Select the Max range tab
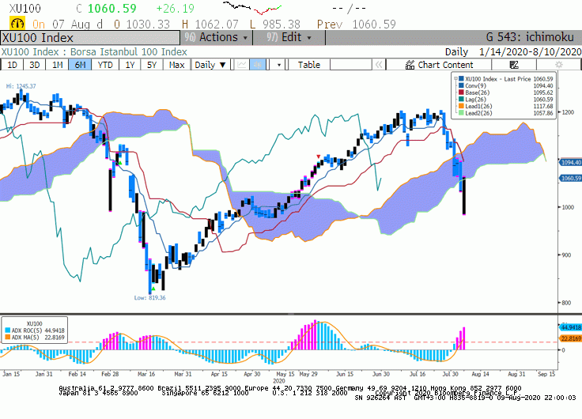This screenshot has height=419, width=582. tap(176, 65)
